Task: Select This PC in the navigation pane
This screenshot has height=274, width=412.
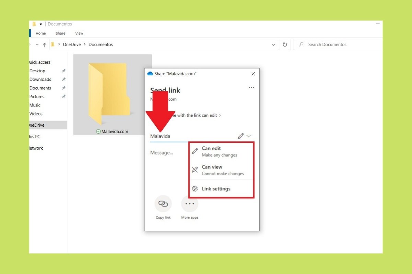Action: coord(35,137)
